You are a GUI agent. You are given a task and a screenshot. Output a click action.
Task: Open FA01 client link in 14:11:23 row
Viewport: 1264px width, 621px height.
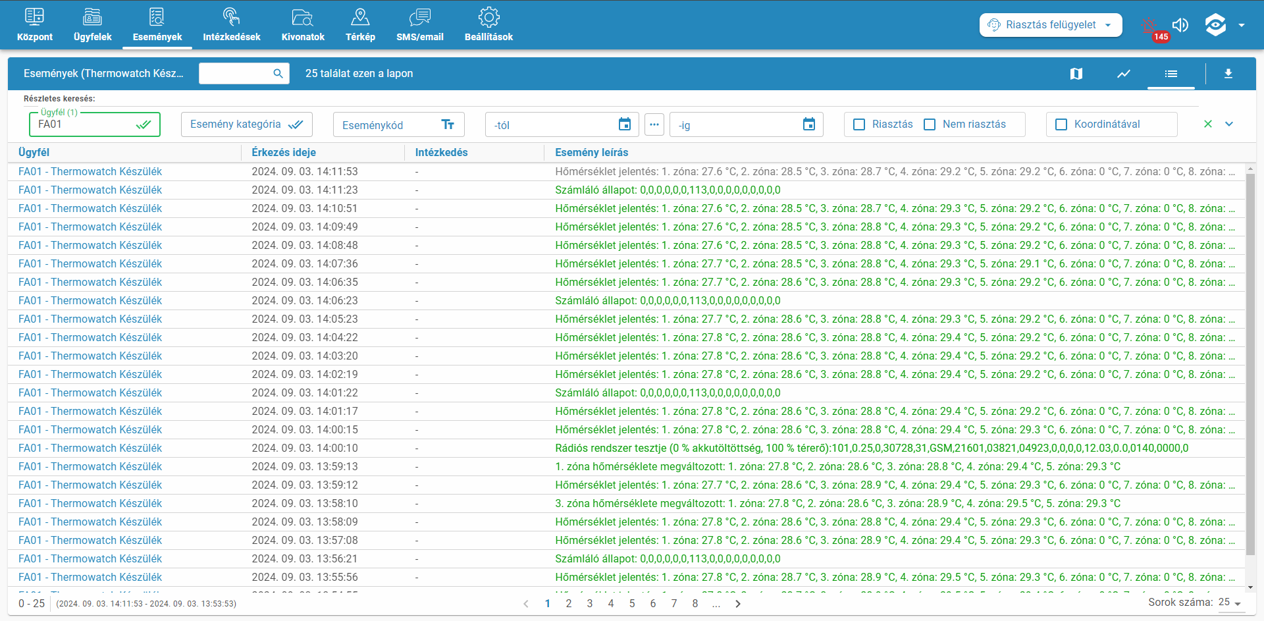click(x=90, y=190)
